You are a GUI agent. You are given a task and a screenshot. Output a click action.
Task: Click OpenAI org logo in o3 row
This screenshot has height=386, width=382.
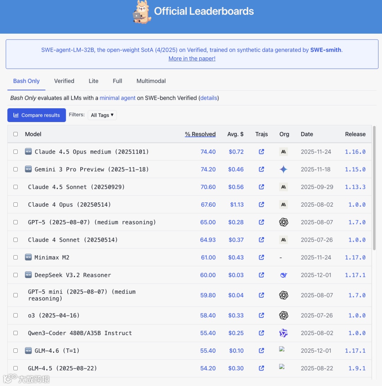tap(284, 315)
